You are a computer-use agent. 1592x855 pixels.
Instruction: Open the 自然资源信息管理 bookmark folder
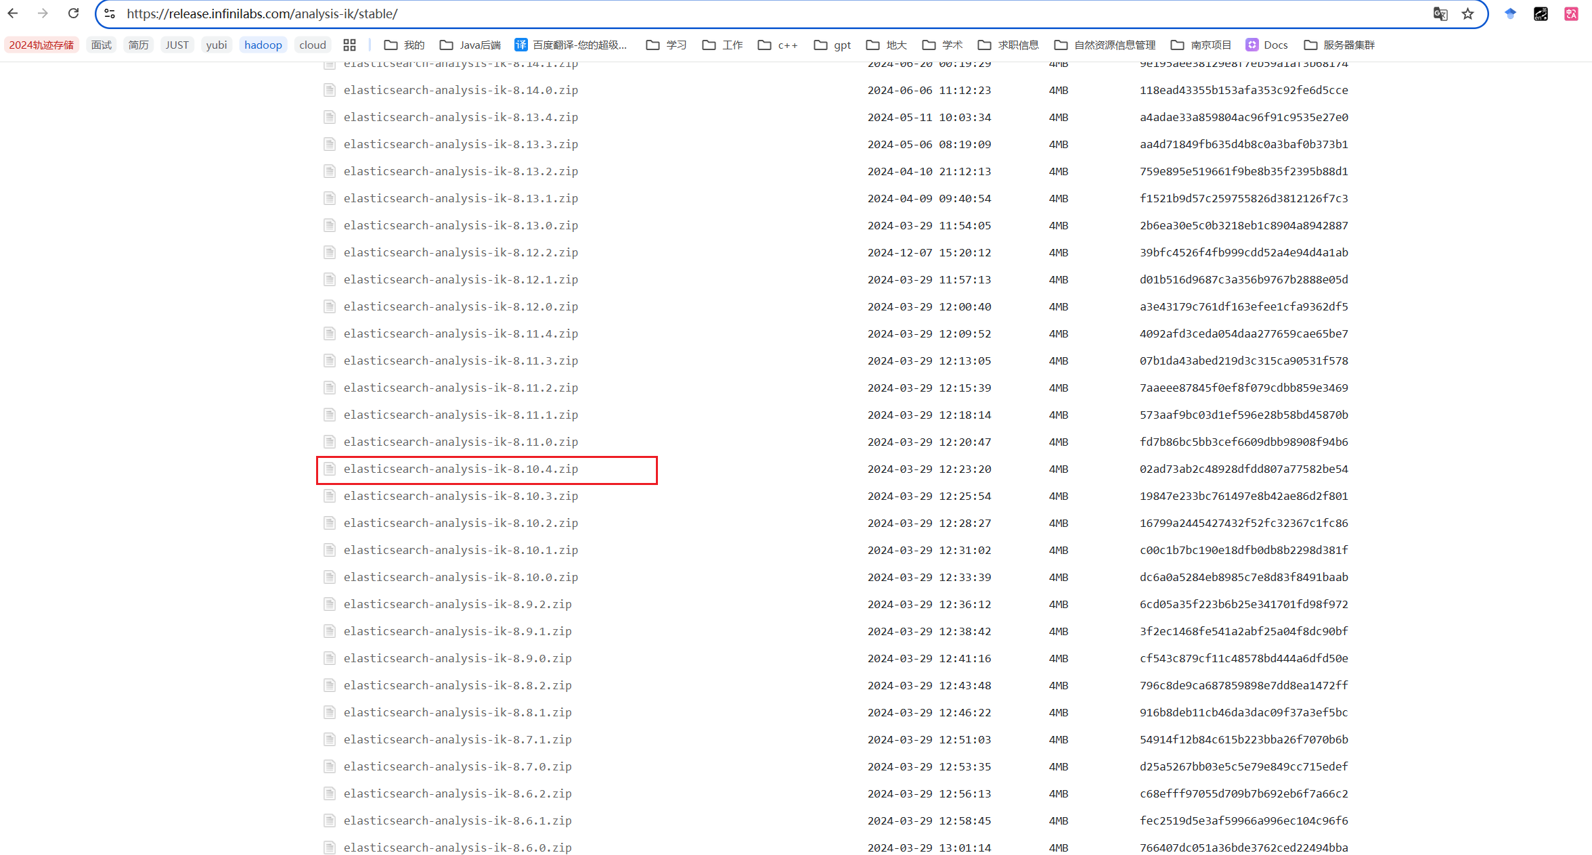pyautogui.click(x=1105, y=45)
